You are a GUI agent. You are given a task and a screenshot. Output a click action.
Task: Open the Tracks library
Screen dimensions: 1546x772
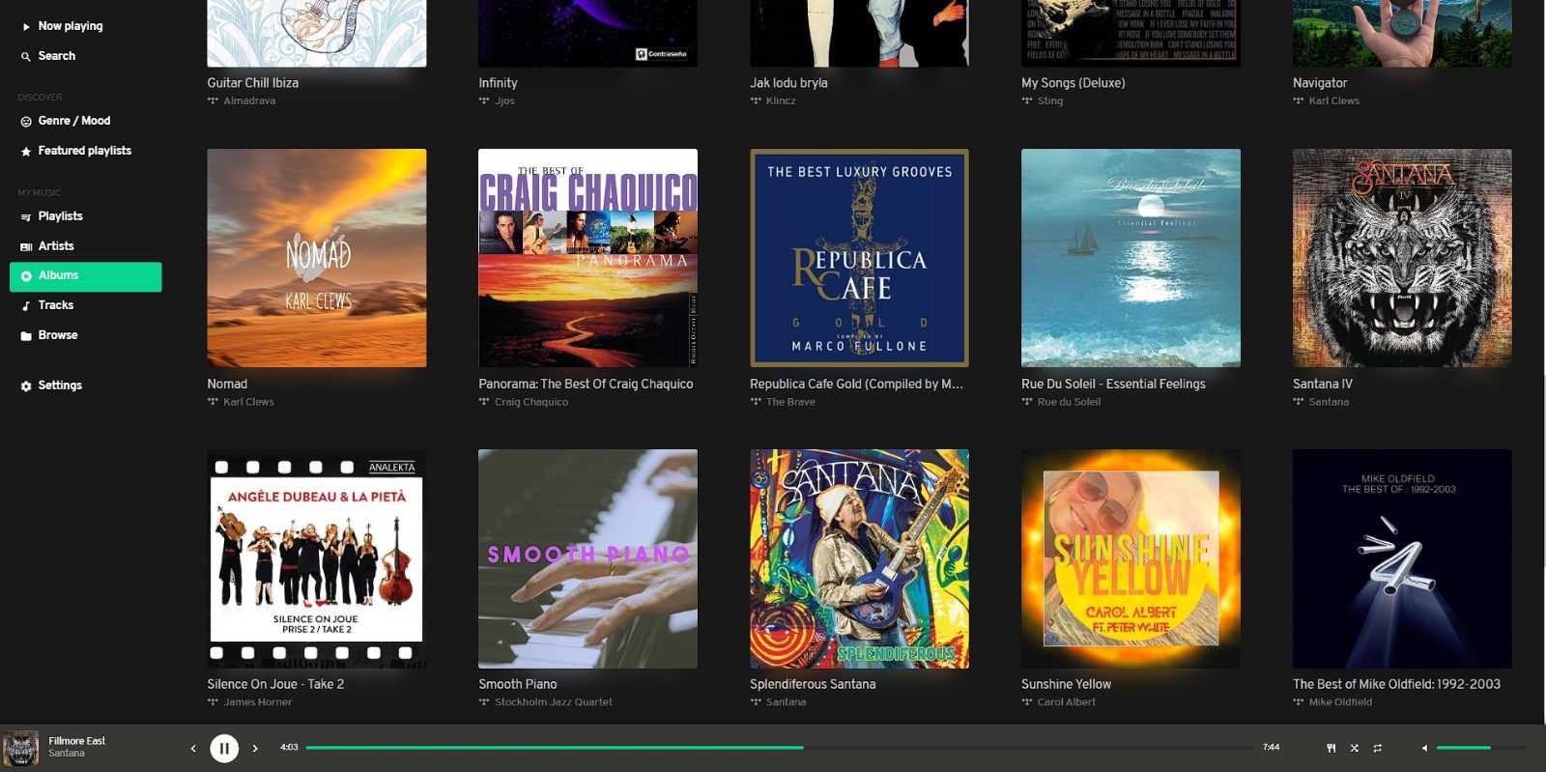pos(55,305)
